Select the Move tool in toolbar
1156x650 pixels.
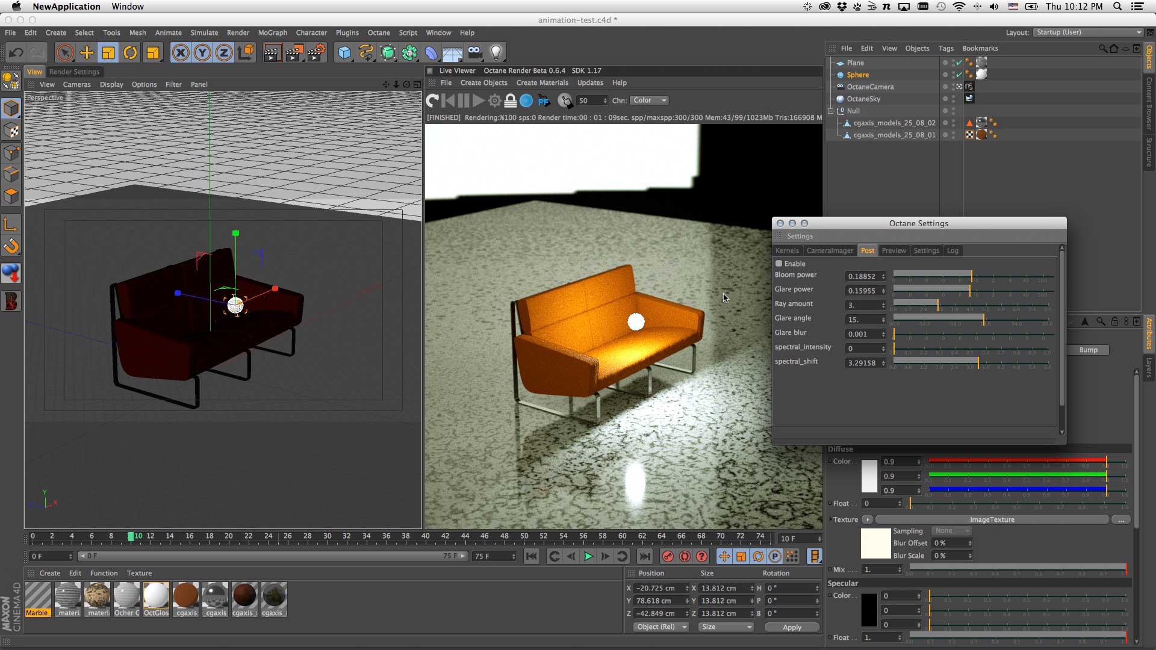[x=87, y=53]
